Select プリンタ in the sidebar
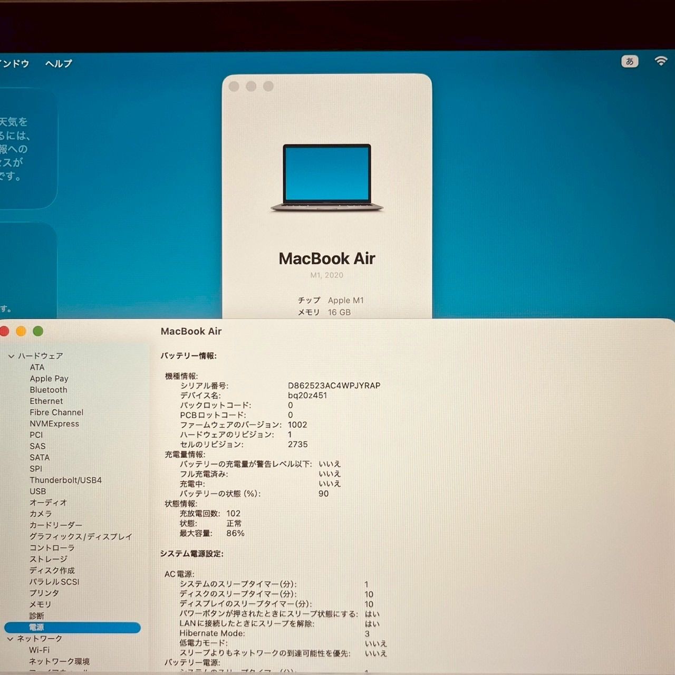 click(44, 593)
